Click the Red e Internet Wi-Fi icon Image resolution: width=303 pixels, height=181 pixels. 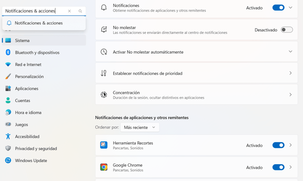point(8,64)
